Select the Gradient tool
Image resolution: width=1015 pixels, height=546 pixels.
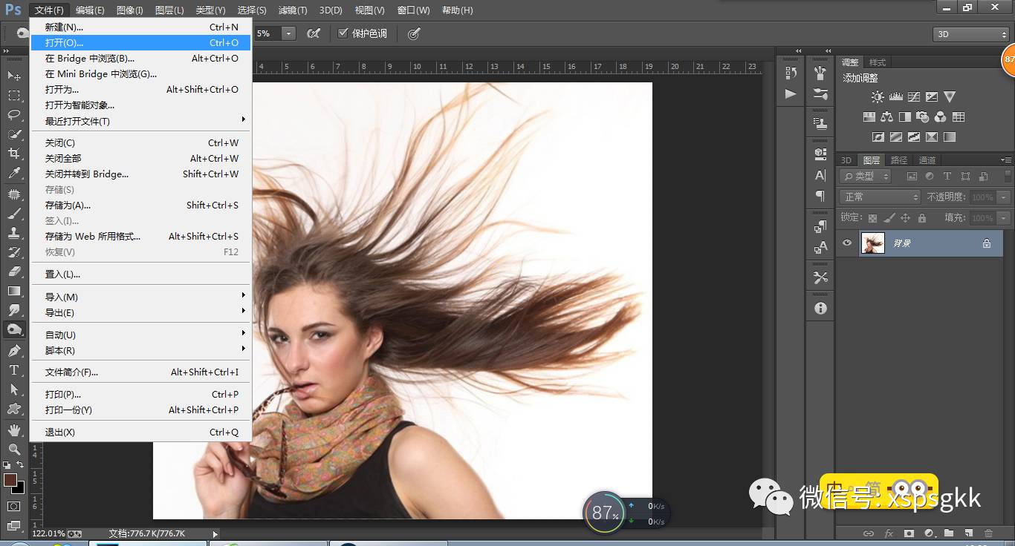point(14,291)
